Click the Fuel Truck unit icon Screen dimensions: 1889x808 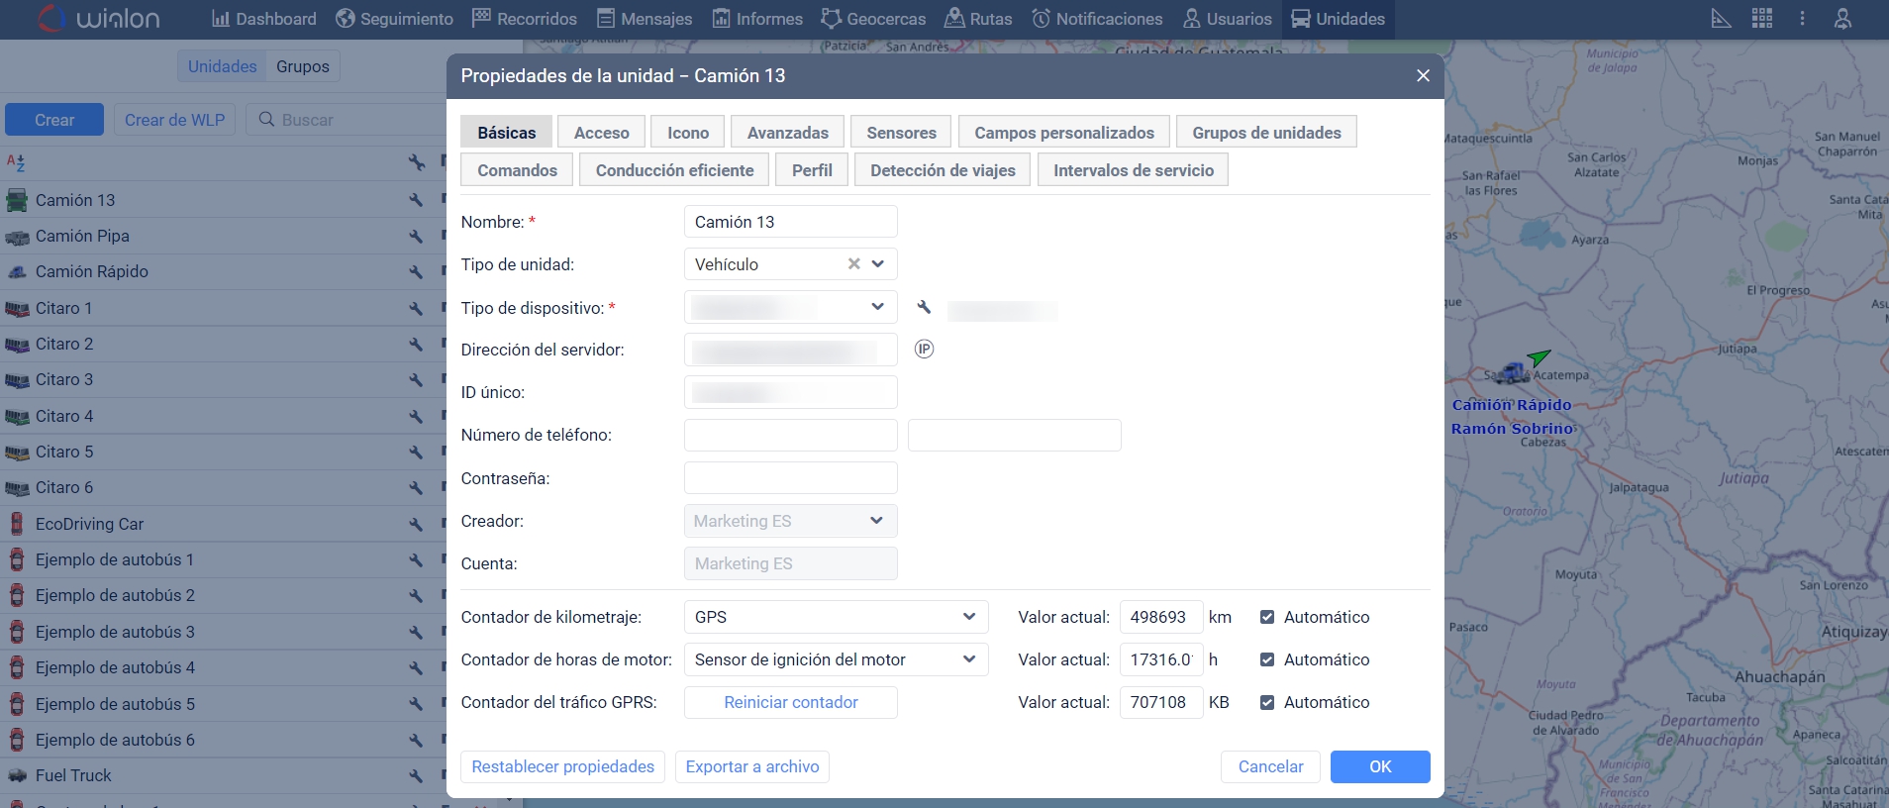[17, 776]
